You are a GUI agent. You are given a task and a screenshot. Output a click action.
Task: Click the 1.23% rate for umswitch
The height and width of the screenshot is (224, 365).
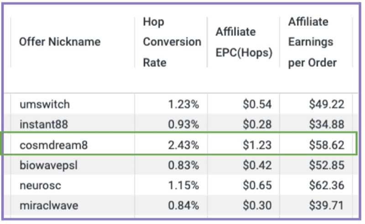[183, 104]
